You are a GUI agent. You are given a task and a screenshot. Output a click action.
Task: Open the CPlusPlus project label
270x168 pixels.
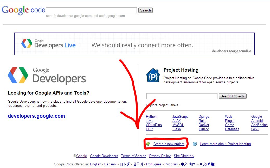154,125
